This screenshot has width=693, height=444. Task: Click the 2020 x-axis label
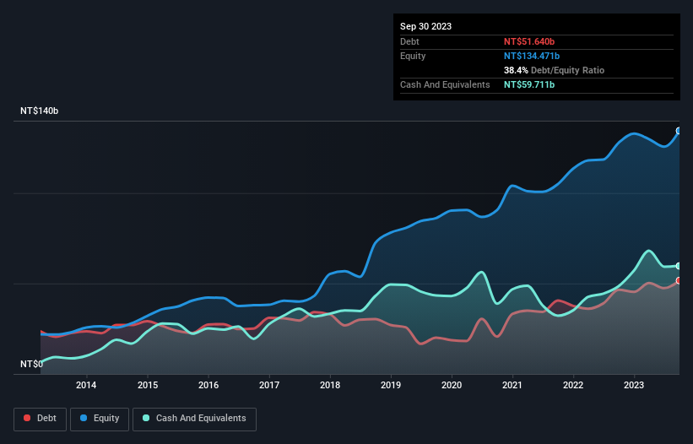pyautogui.click(x=452, y=385)
